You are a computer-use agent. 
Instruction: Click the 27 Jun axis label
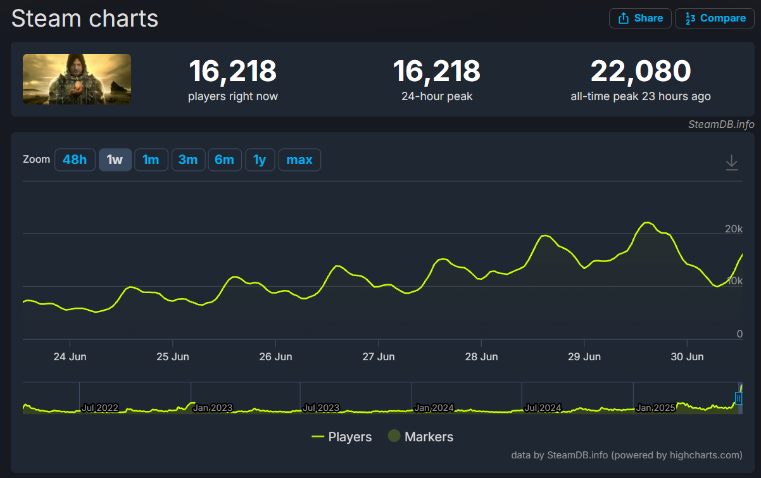pyautogui.click(x=379, y=356)
